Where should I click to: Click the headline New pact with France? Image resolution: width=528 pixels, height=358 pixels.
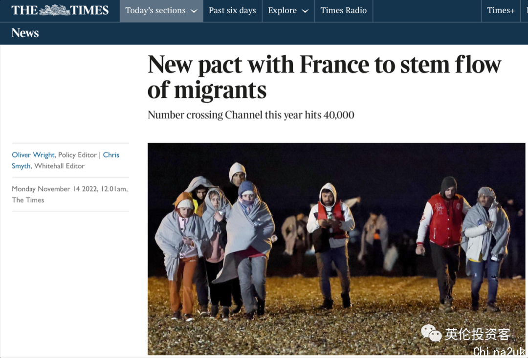324,77
